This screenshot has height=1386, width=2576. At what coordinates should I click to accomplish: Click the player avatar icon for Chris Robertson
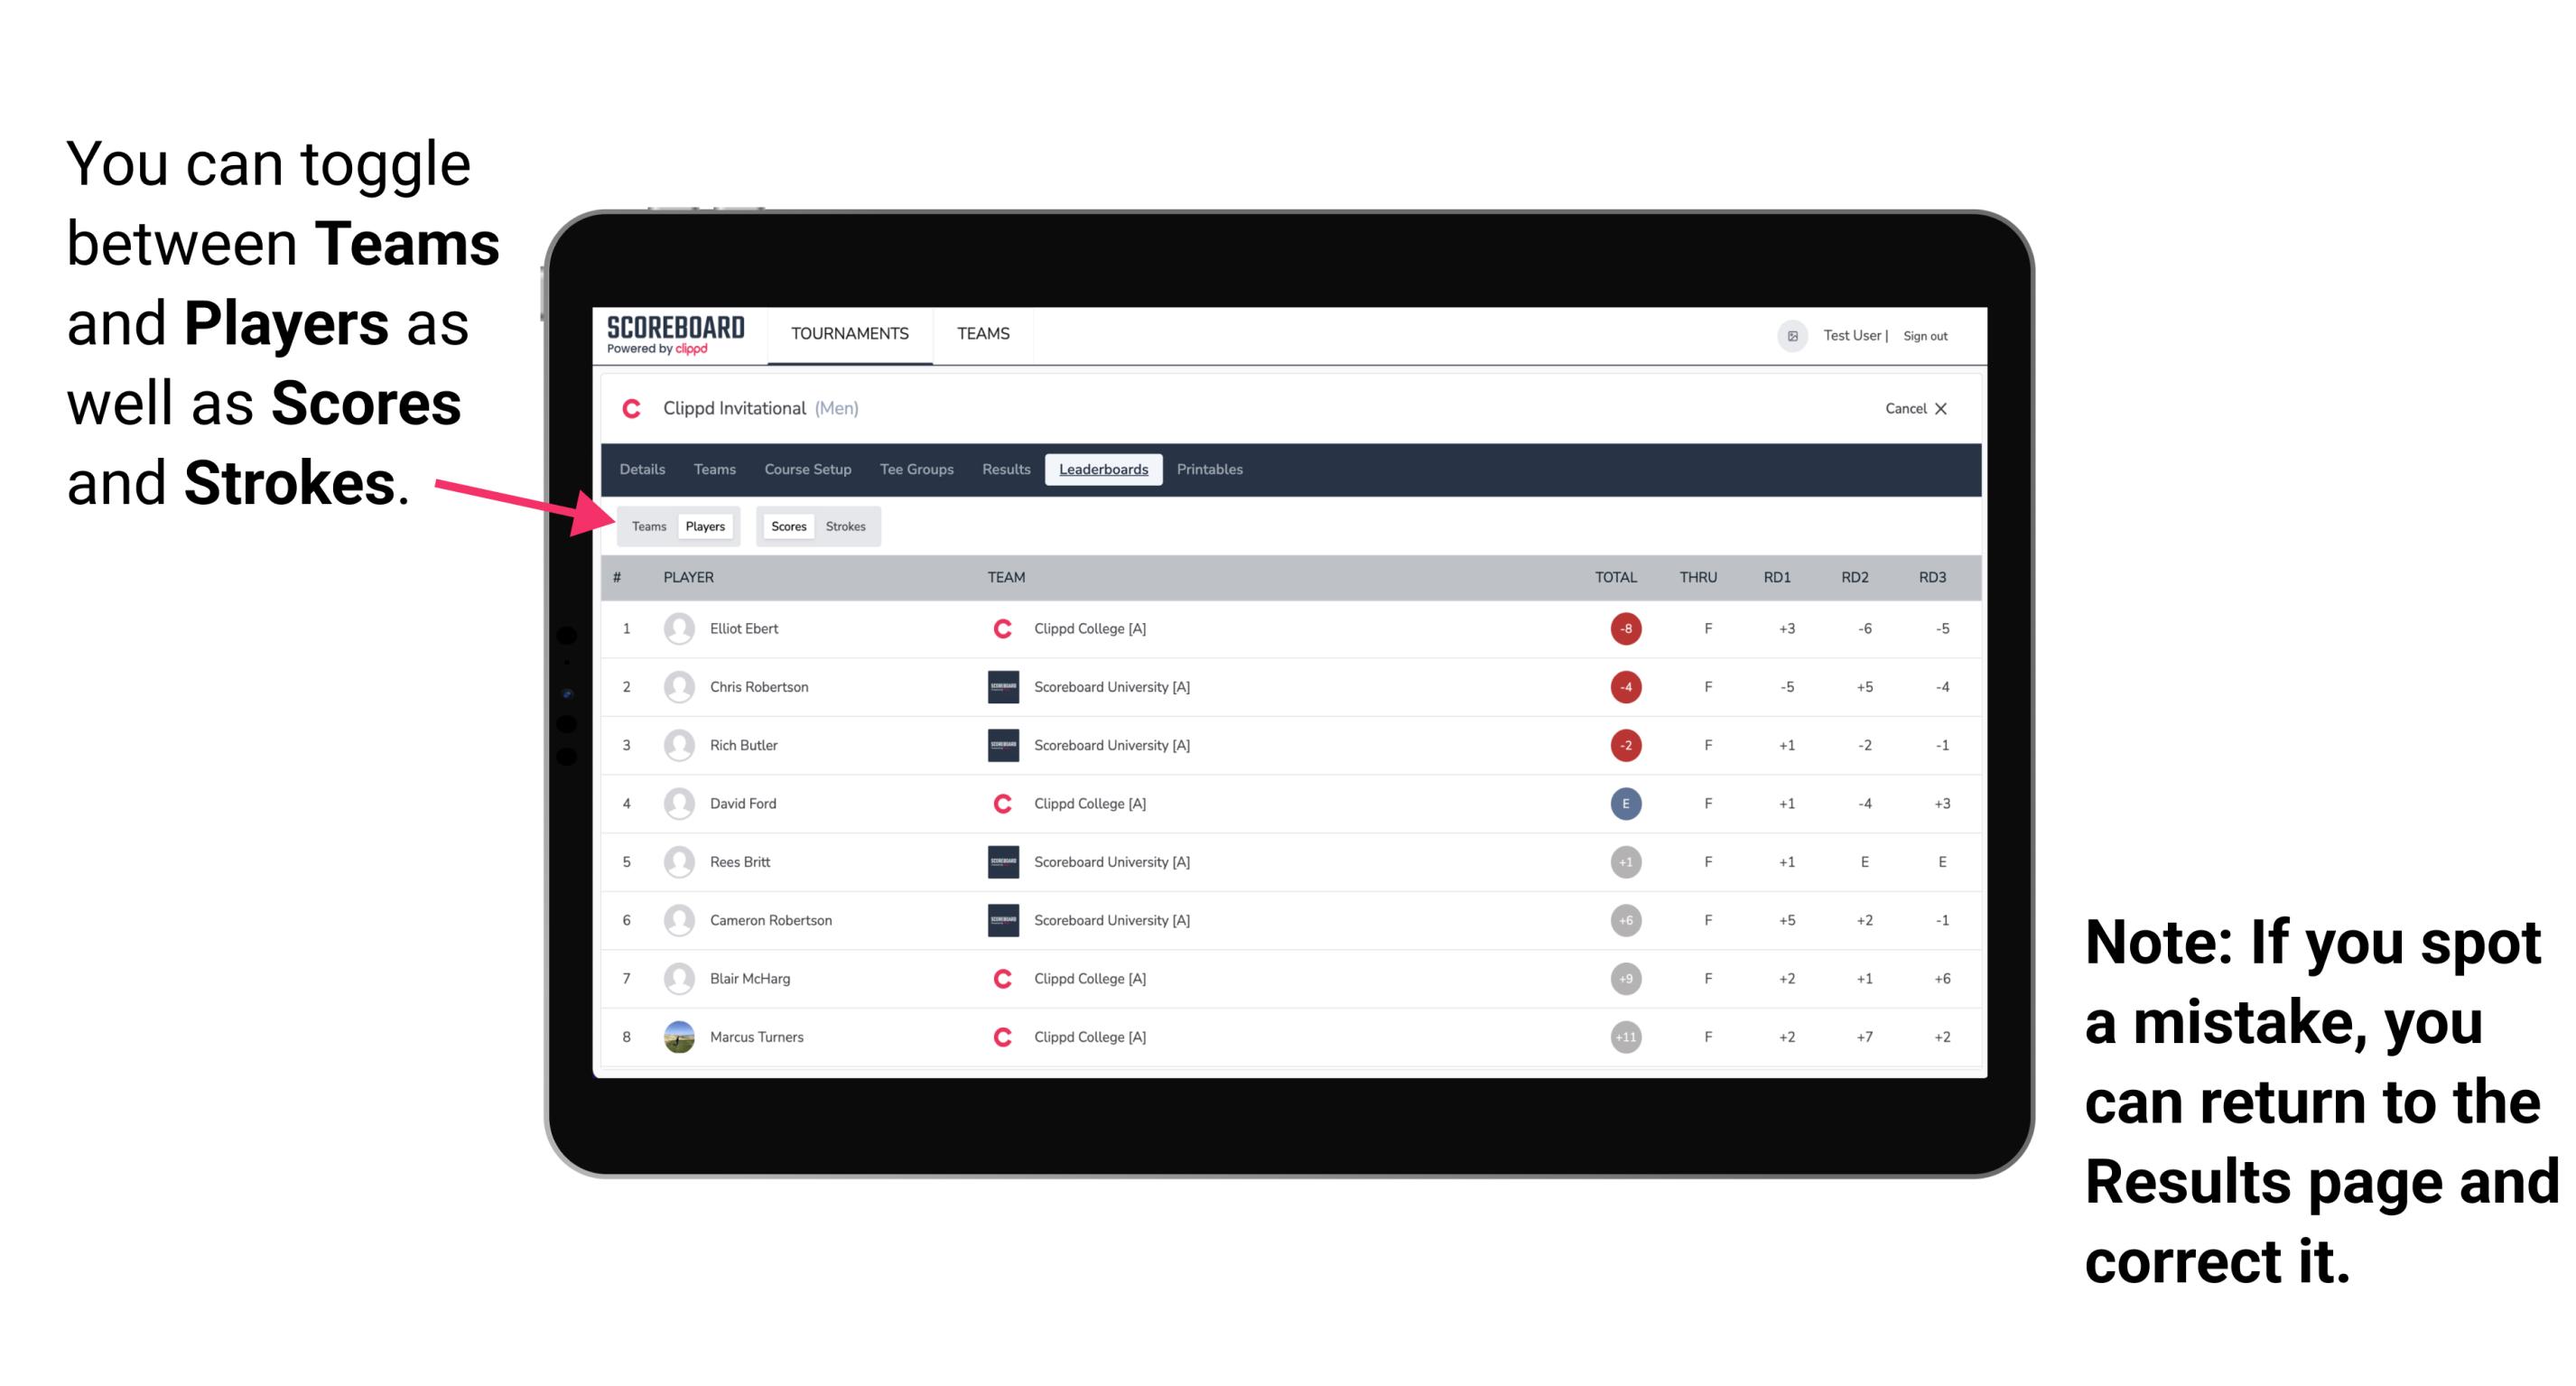point(675,684)
